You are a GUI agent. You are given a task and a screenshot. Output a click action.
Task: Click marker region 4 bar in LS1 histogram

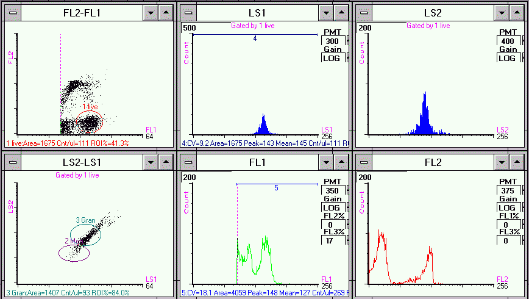point(255,34)
